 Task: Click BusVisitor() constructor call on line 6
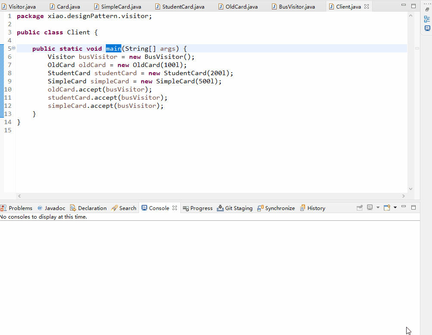(x=167, y=57)
